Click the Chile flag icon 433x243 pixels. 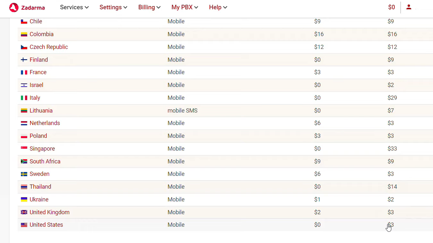coord(24,22)
